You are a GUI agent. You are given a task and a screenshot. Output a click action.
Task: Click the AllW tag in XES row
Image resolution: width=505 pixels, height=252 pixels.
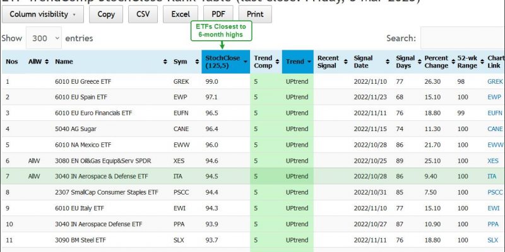(34, 161)
